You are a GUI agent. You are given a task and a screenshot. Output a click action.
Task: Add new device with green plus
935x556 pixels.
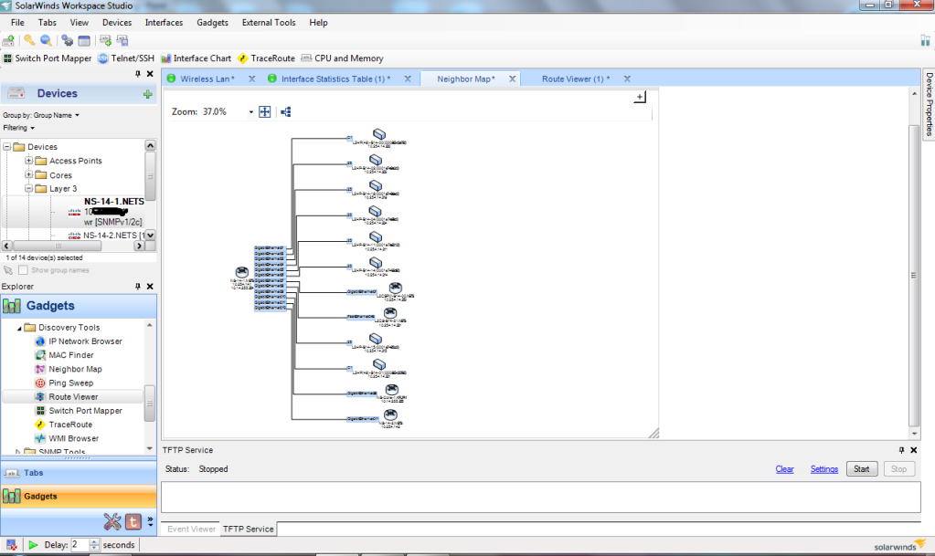click(147, 94)
